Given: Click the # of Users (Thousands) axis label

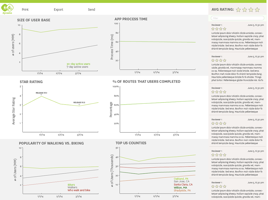Looking at the screenshot, I should [112, 171].
